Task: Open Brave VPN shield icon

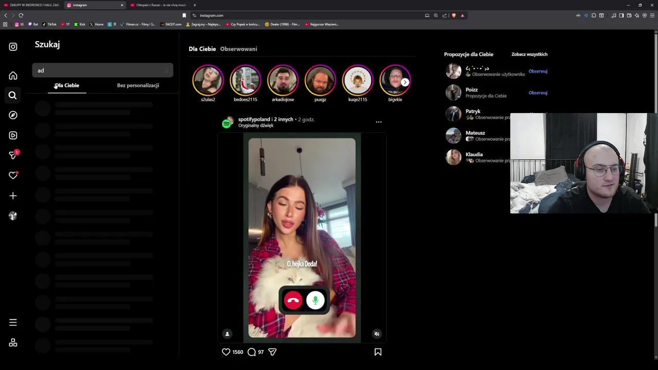Action: 645,15
